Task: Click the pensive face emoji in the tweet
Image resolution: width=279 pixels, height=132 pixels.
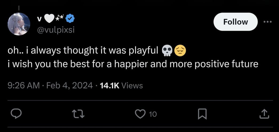Action: [x=180, y=51]
